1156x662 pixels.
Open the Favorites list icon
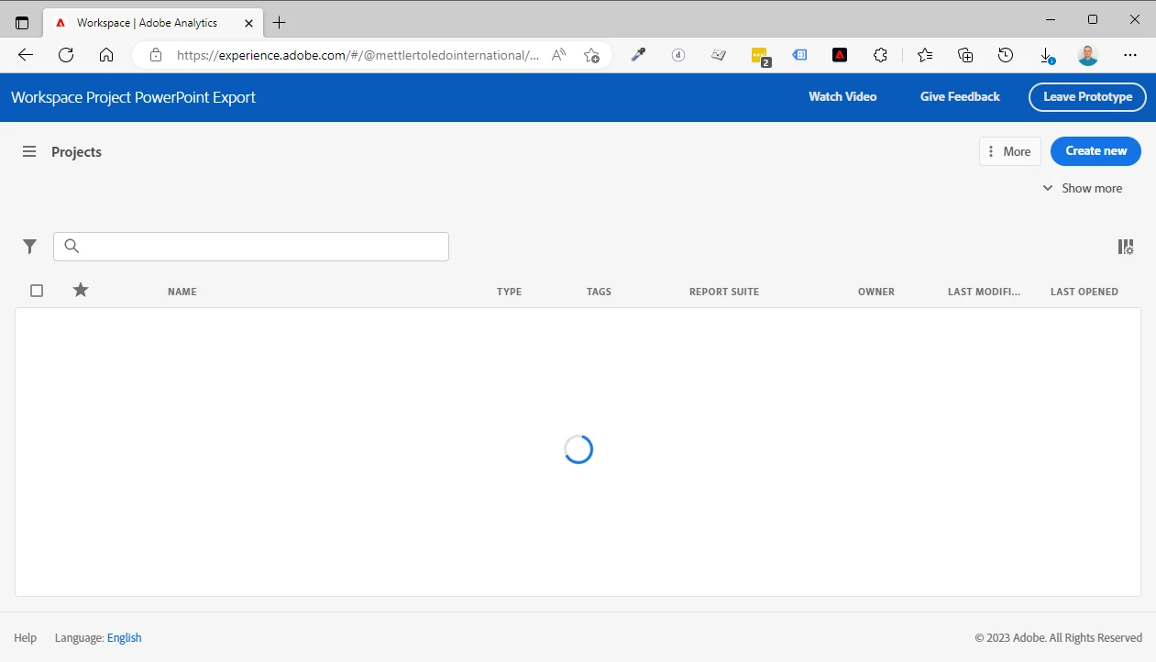tap(925, 55)
